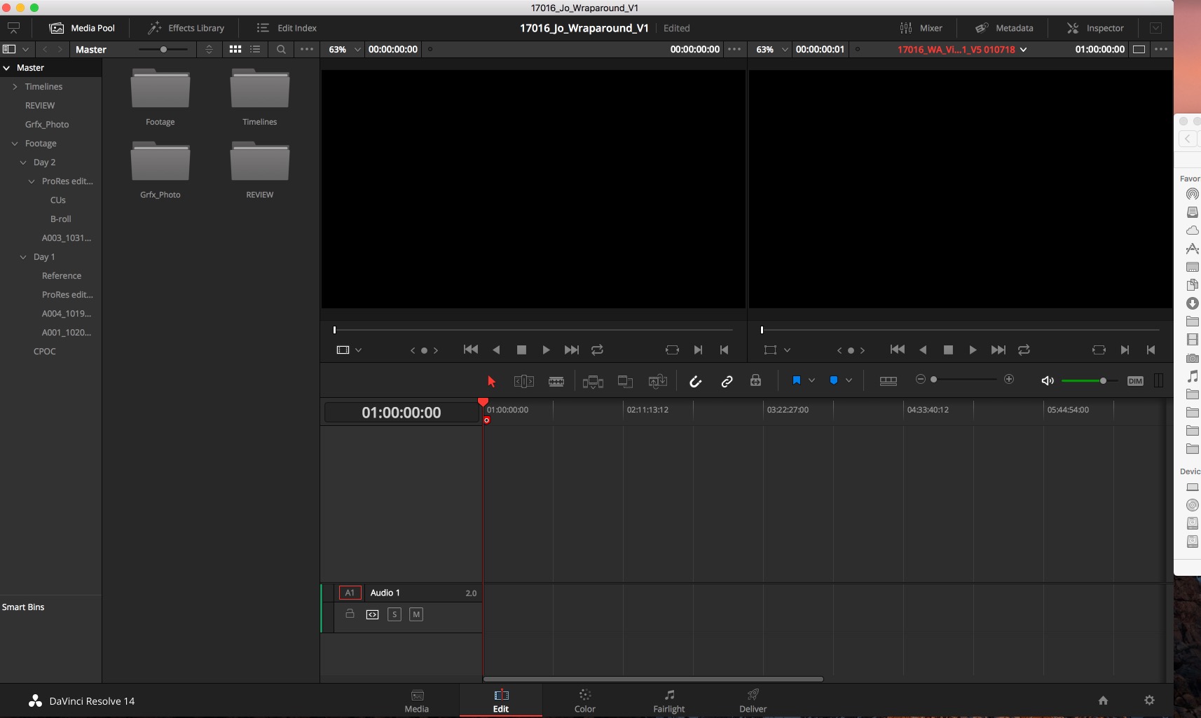Select the arrow Selection Mode tool
1201x718 pixels.
491,381
